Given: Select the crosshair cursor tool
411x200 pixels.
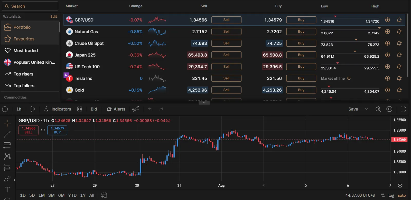Looking at the screenshot, I should (x=7, y=123).
